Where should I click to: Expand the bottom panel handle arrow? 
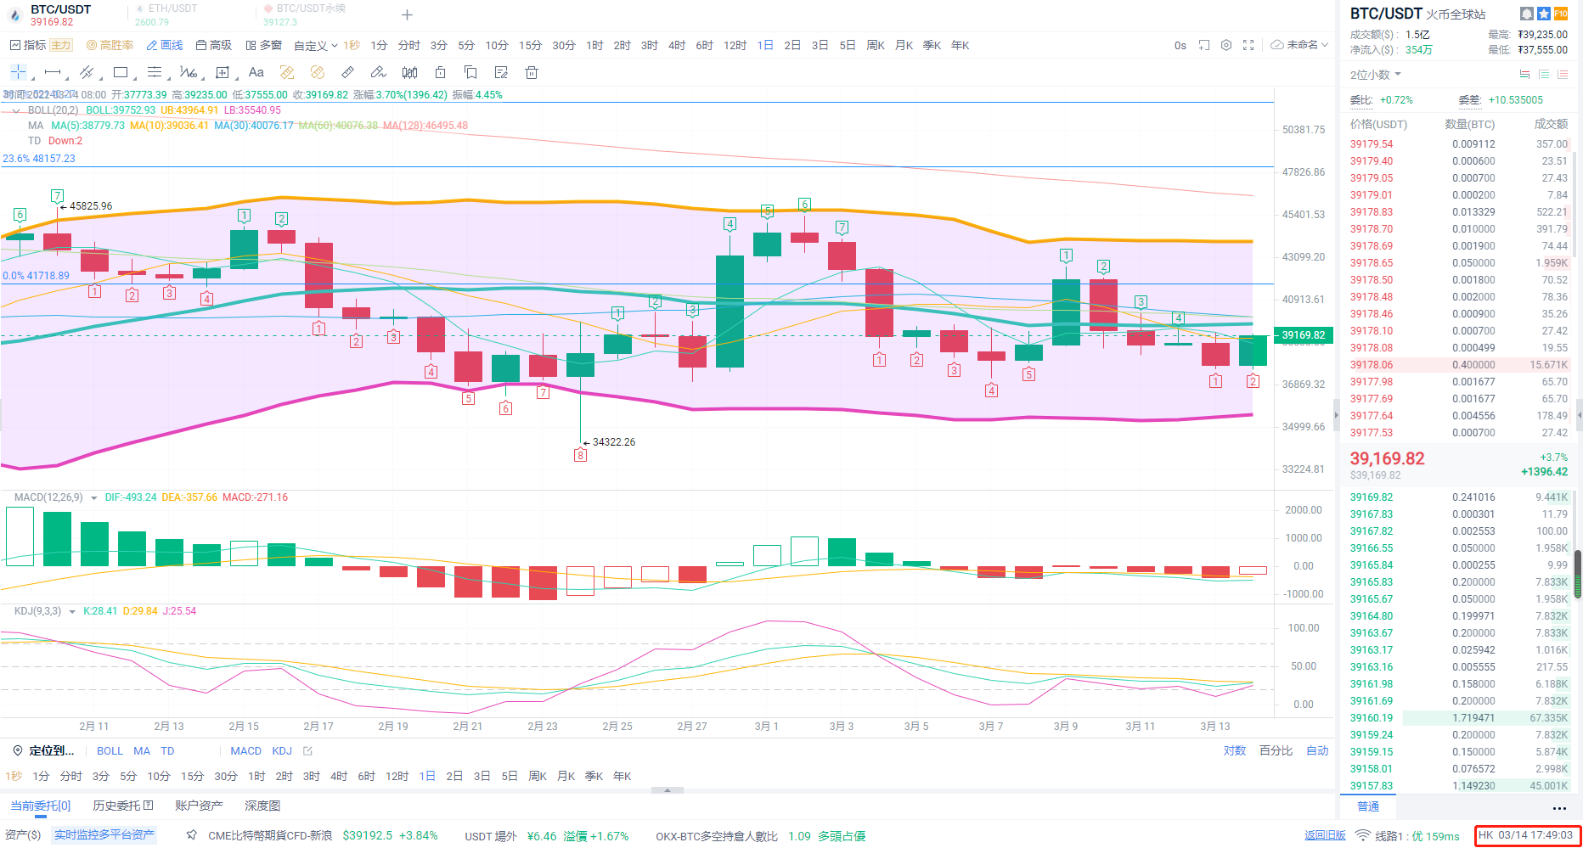point(668,790)
